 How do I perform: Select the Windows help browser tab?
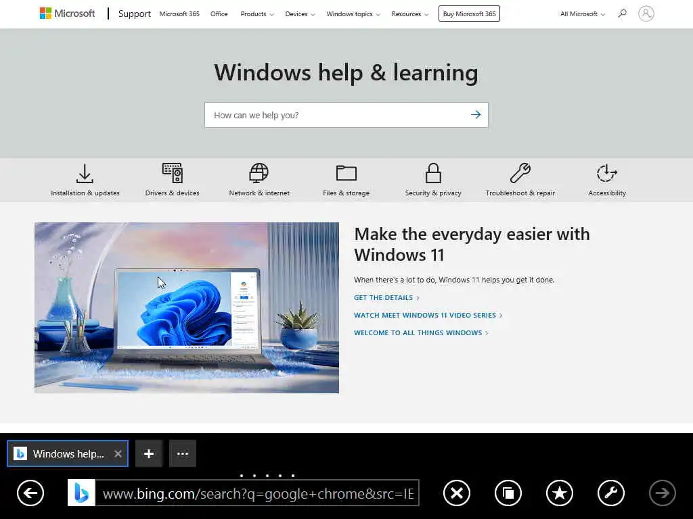68,453
